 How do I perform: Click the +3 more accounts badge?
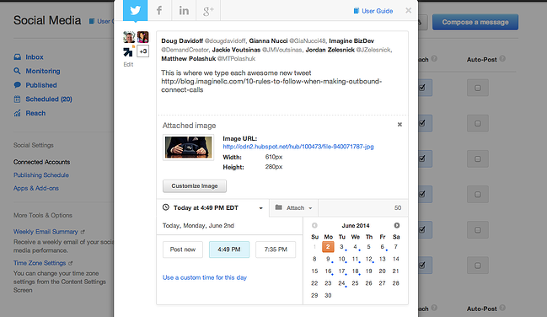click(143, 51)
